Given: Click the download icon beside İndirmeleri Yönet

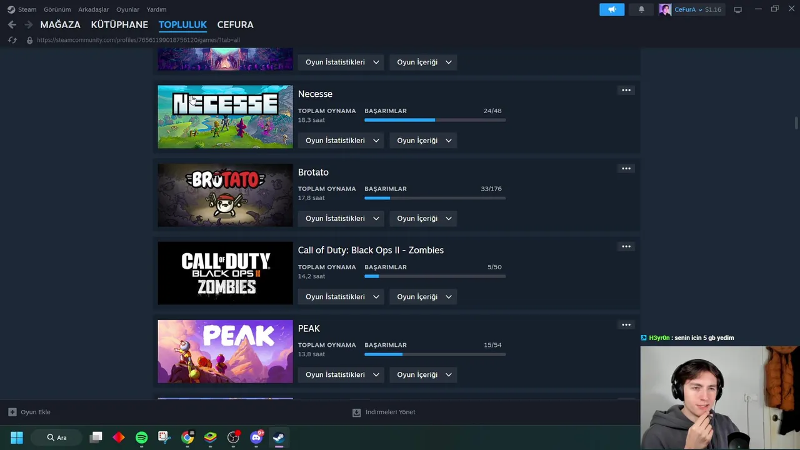Looking at the screenshot, I should (x=356, y=412).
